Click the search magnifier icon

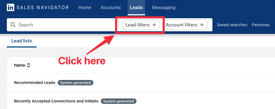pyautogui.click(x=13, y=25)
